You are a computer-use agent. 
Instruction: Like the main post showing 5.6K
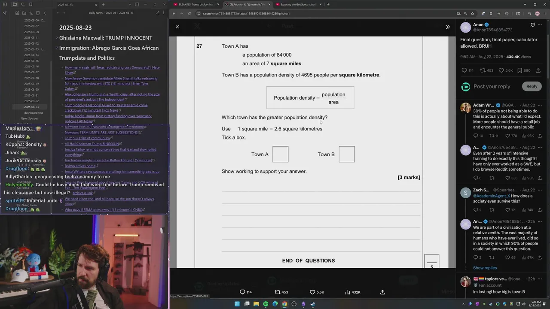pos(505,70)
